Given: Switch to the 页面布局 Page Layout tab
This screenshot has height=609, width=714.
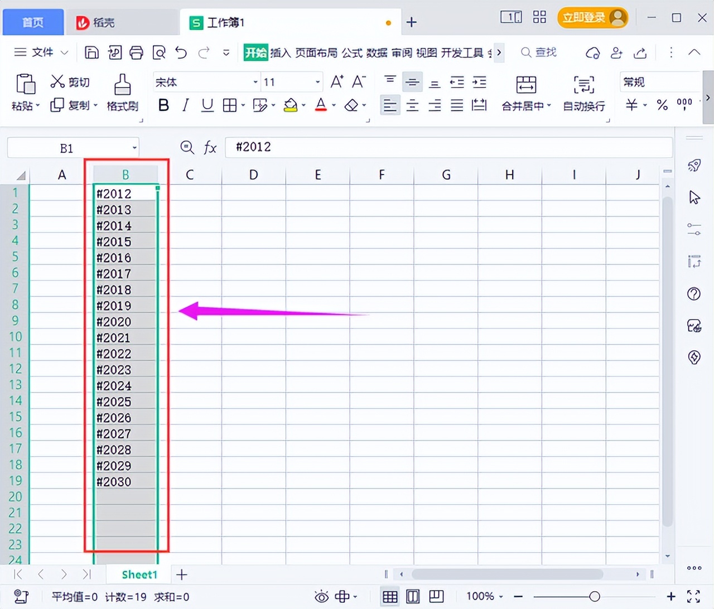Looking at the screenshot, I should (x=316, y=52).
